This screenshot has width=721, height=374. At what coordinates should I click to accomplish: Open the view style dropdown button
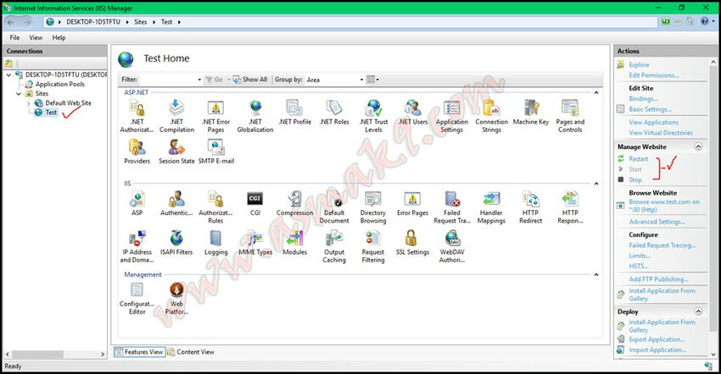[372, 80]
